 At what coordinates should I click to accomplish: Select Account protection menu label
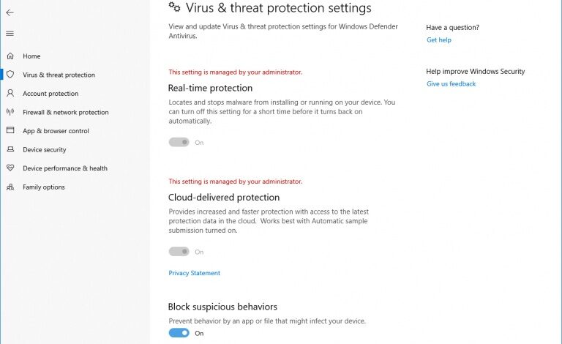pyautogui.click(x=50, y=94)
